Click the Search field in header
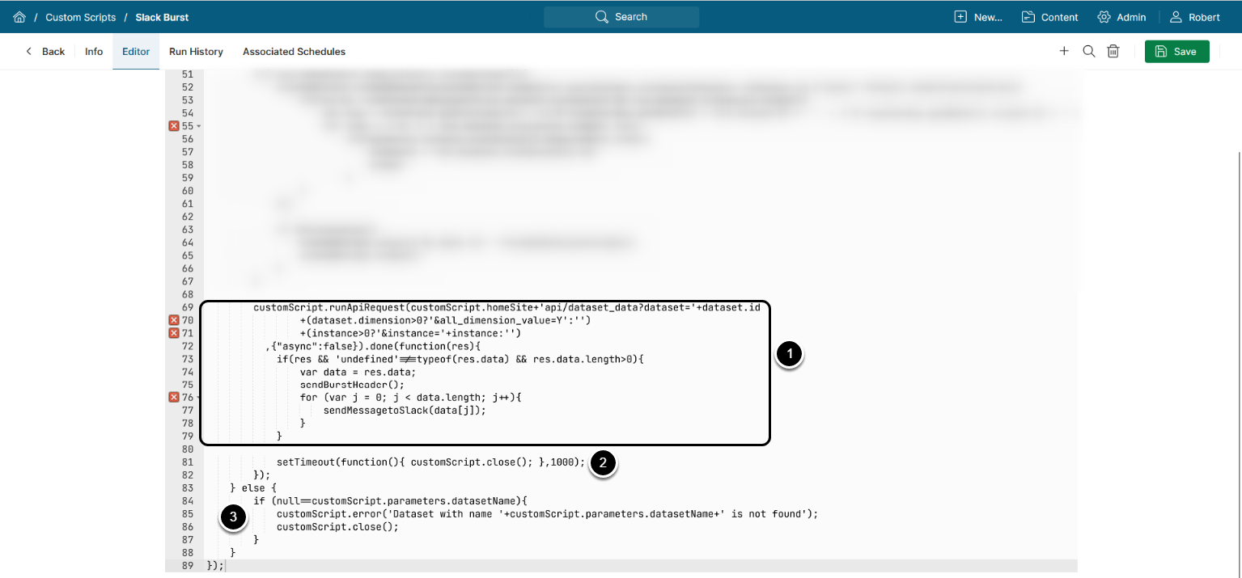 (621, 17)
